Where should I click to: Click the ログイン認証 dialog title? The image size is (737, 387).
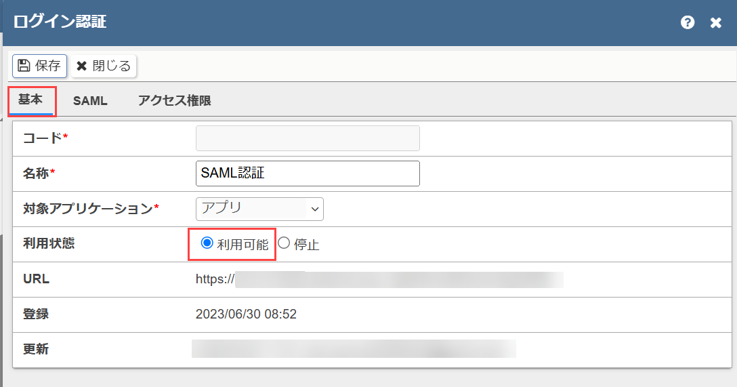tap(60, 22)
